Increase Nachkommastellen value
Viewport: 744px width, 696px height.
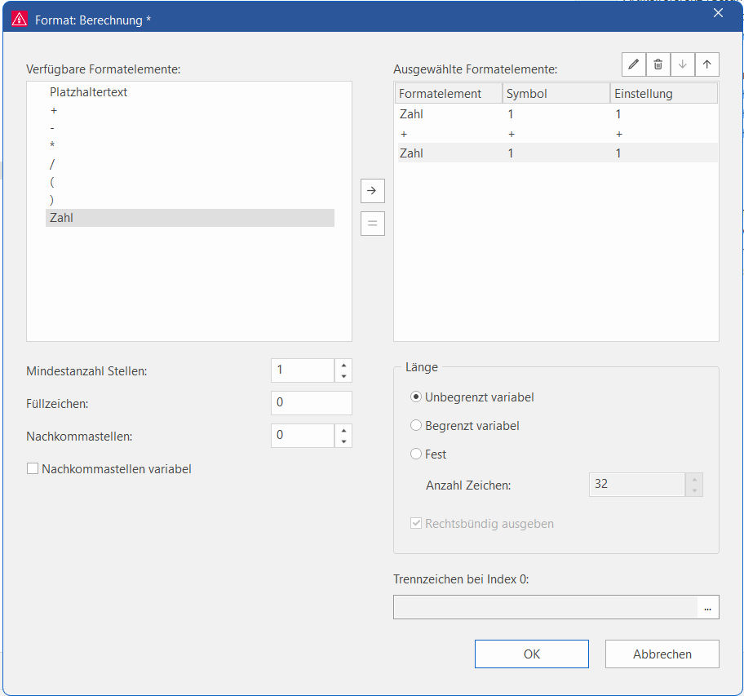point(343,430)
